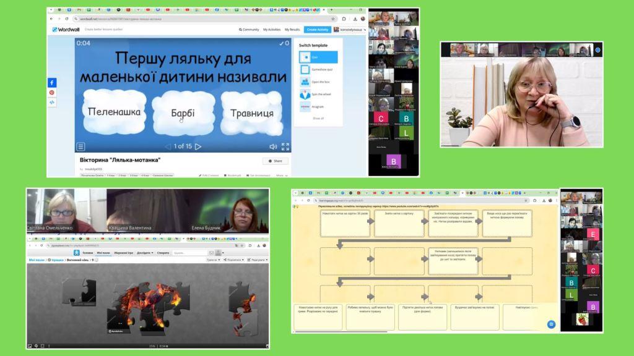The width and height of the screenshot is (634, 356).
Task: Click the Wordwall logo
Action: (x=66, y=29)
